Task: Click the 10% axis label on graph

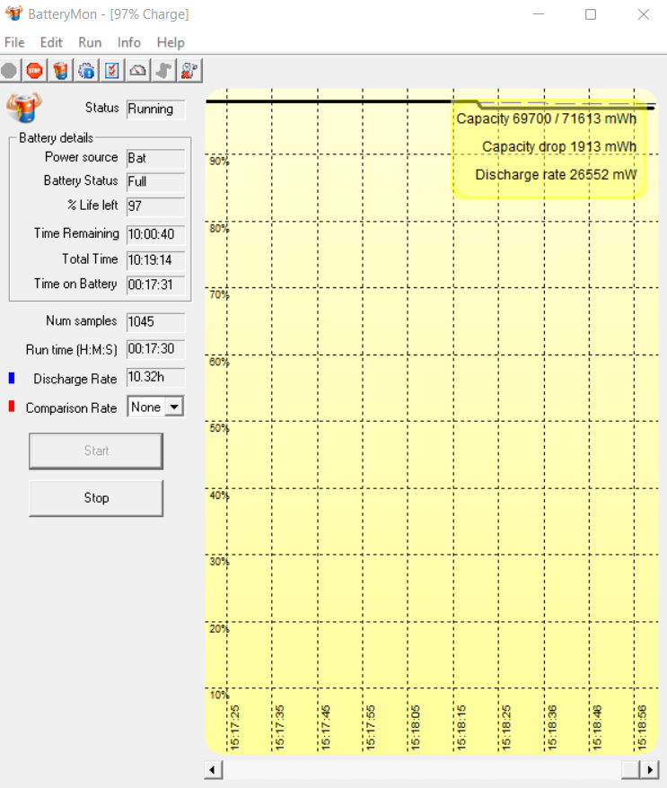Action: (x=219, y=696)
